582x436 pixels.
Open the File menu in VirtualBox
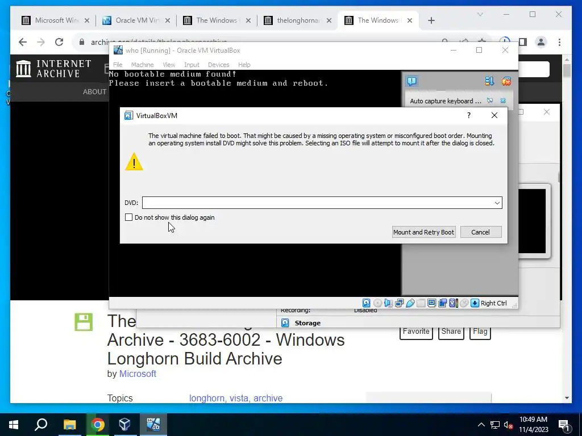pos(118,65)
